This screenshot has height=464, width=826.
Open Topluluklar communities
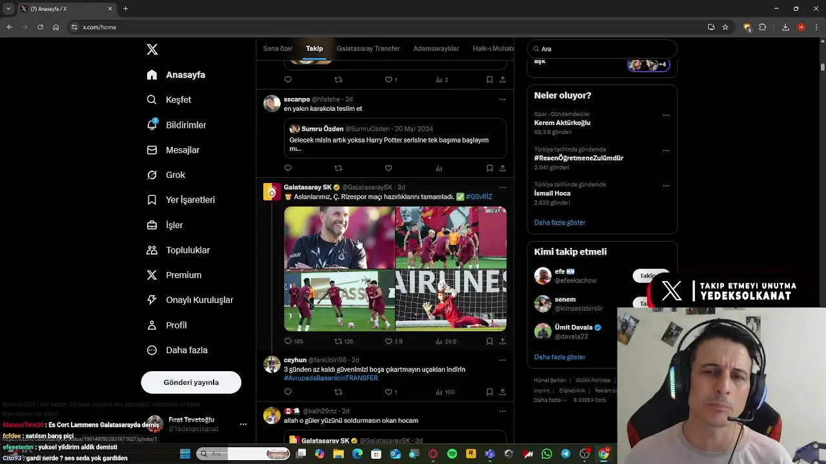tap(178, 250)
